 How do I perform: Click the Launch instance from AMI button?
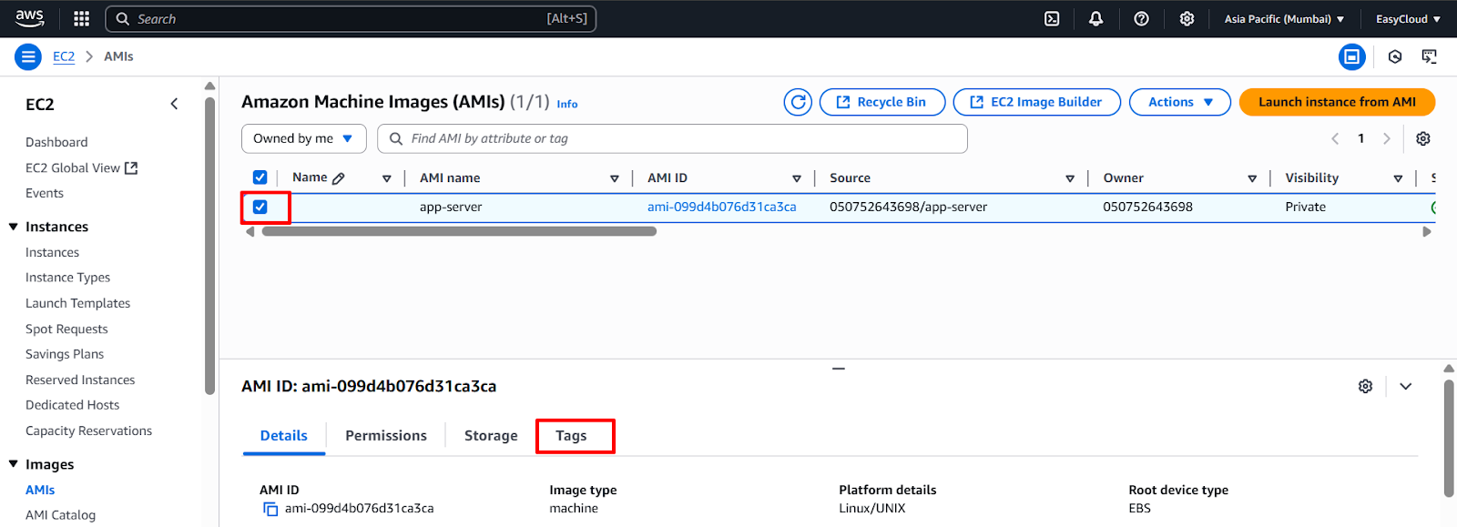pos(1337,102)
